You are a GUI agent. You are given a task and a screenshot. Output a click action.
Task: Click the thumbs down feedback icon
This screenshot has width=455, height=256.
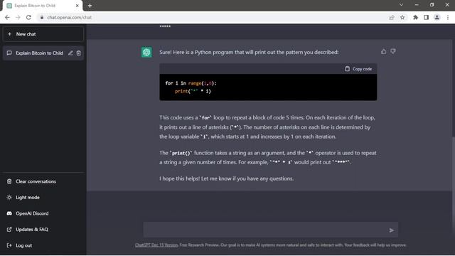coord(393,51)
